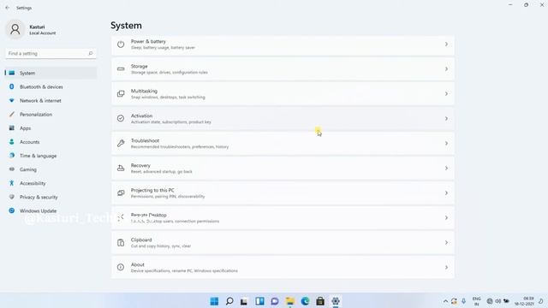
Task: Open Task View on the taskbar
Action: 244,301
